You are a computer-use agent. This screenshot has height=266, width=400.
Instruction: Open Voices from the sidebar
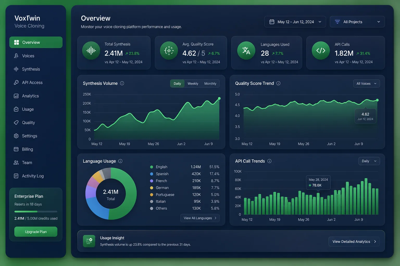[x=36, y=56]
